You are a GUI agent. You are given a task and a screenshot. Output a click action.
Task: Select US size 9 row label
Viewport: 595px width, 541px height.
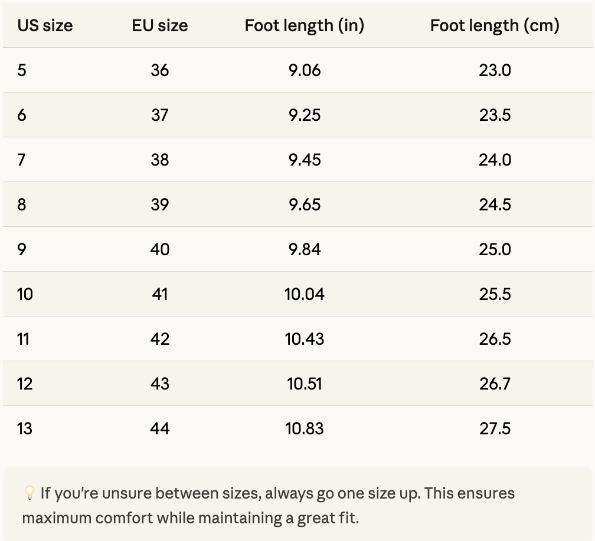(22, 249)
